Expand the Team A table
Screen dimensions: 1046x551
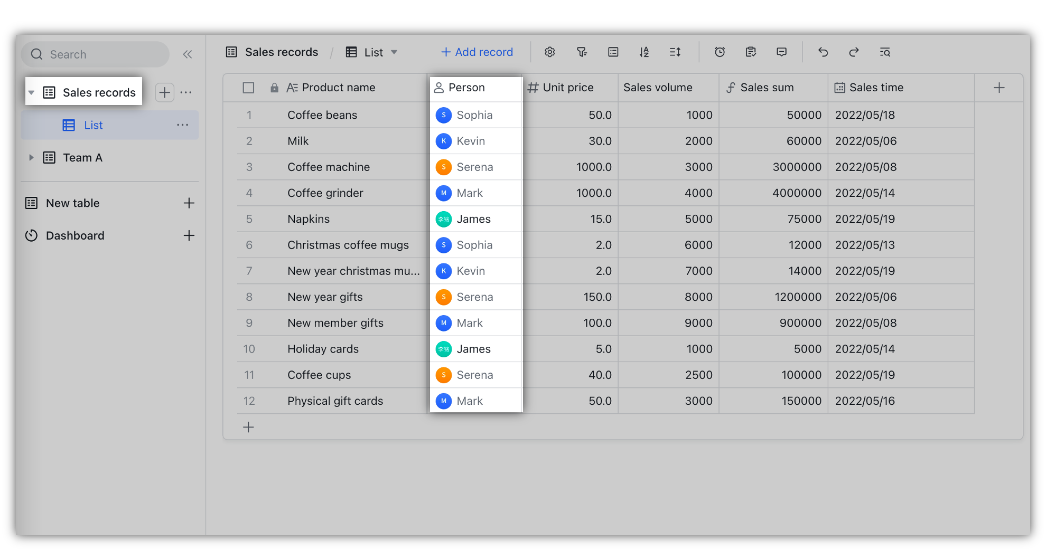[31, 158]
